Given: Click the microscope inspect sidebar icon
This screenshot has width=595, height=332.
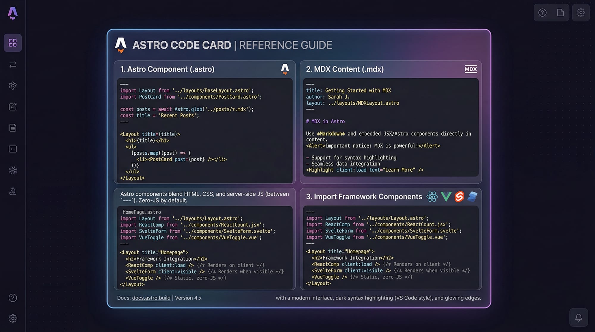Looking at the screenshot, I should click(x=13, y=191).
